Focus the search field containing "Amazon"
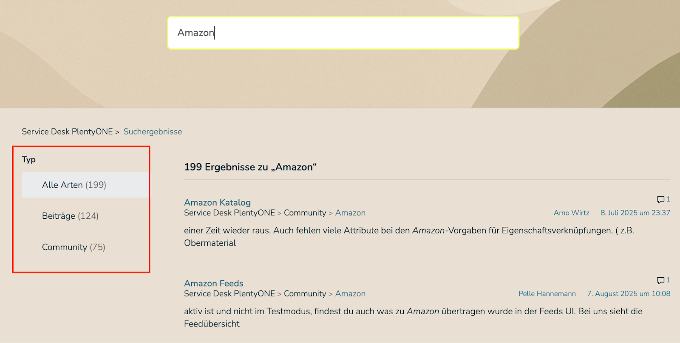Screen dimensions: 680x343 [343, 33]
